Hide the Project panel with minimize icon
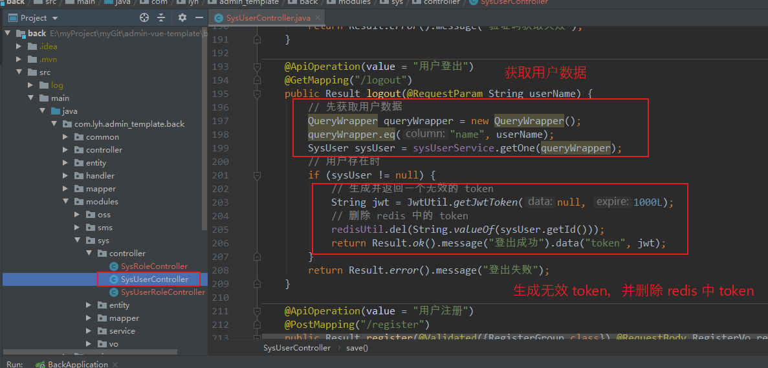This screenshot has width=768, height=368. point(199,17)
